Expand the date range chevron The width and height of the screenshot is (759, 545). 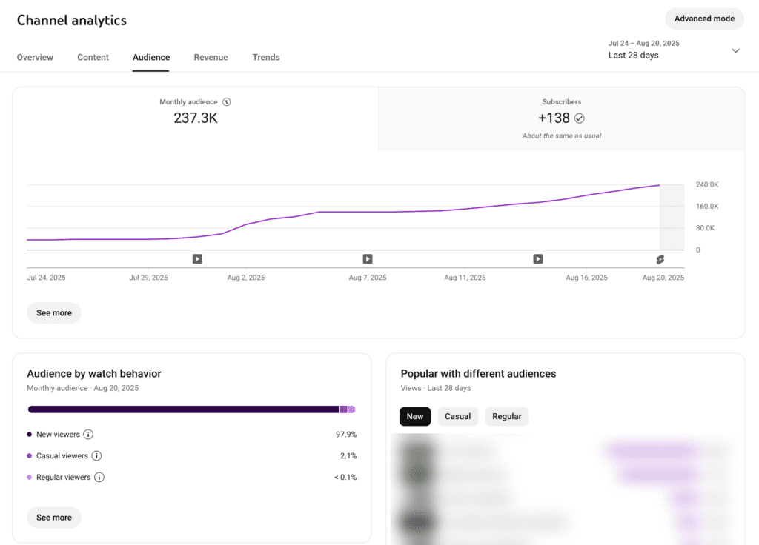pyautogui.click(x=736, y=50)
